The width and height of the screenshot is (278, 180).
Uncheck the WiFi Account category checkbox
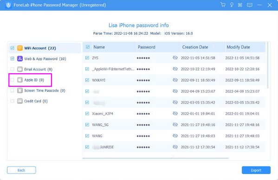click(12, 48)
